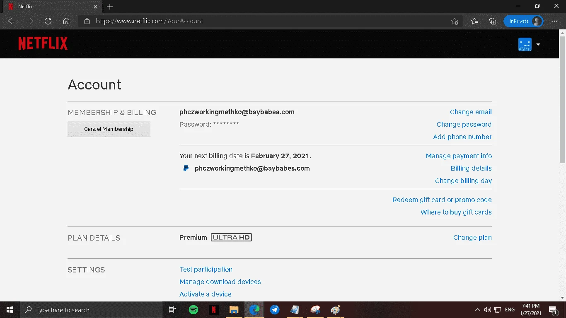Switch the ENG input language indicator

[x=510, y=310]
